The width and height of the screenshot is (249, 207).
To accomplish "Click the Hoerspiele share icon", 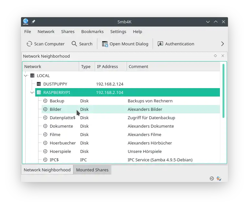I will click(x=45, y=151).
